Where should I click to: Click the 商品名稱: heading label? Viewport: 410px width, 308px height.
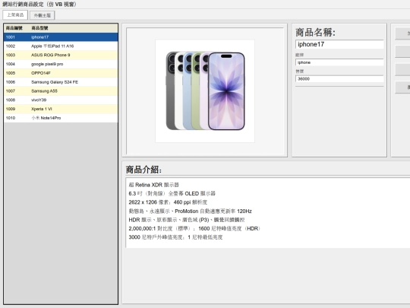point(315,32)
